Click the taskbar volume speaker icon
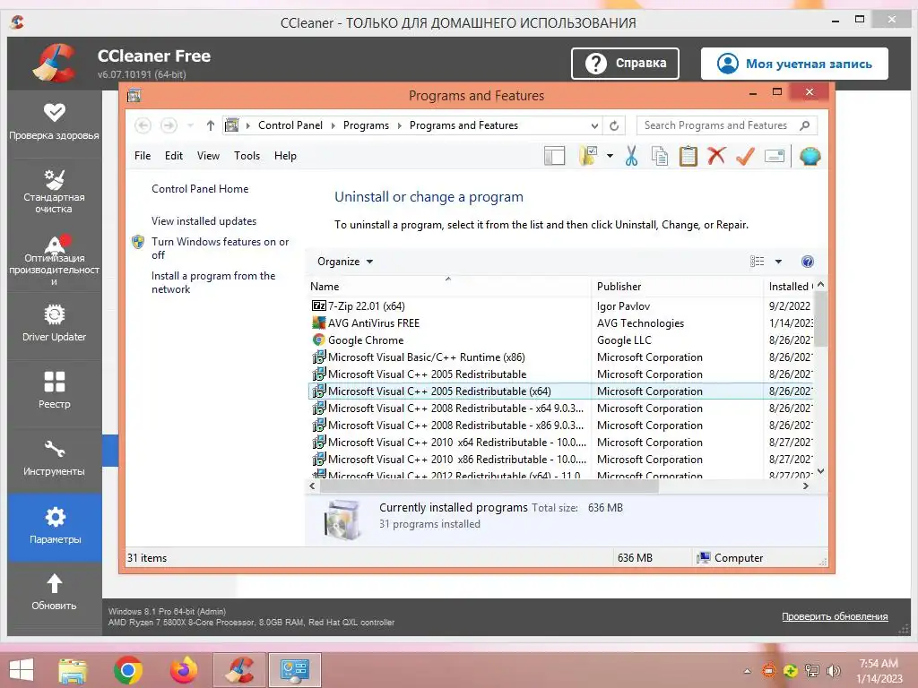The width and height of the screenshot is (918, 688). pos(833,671)
